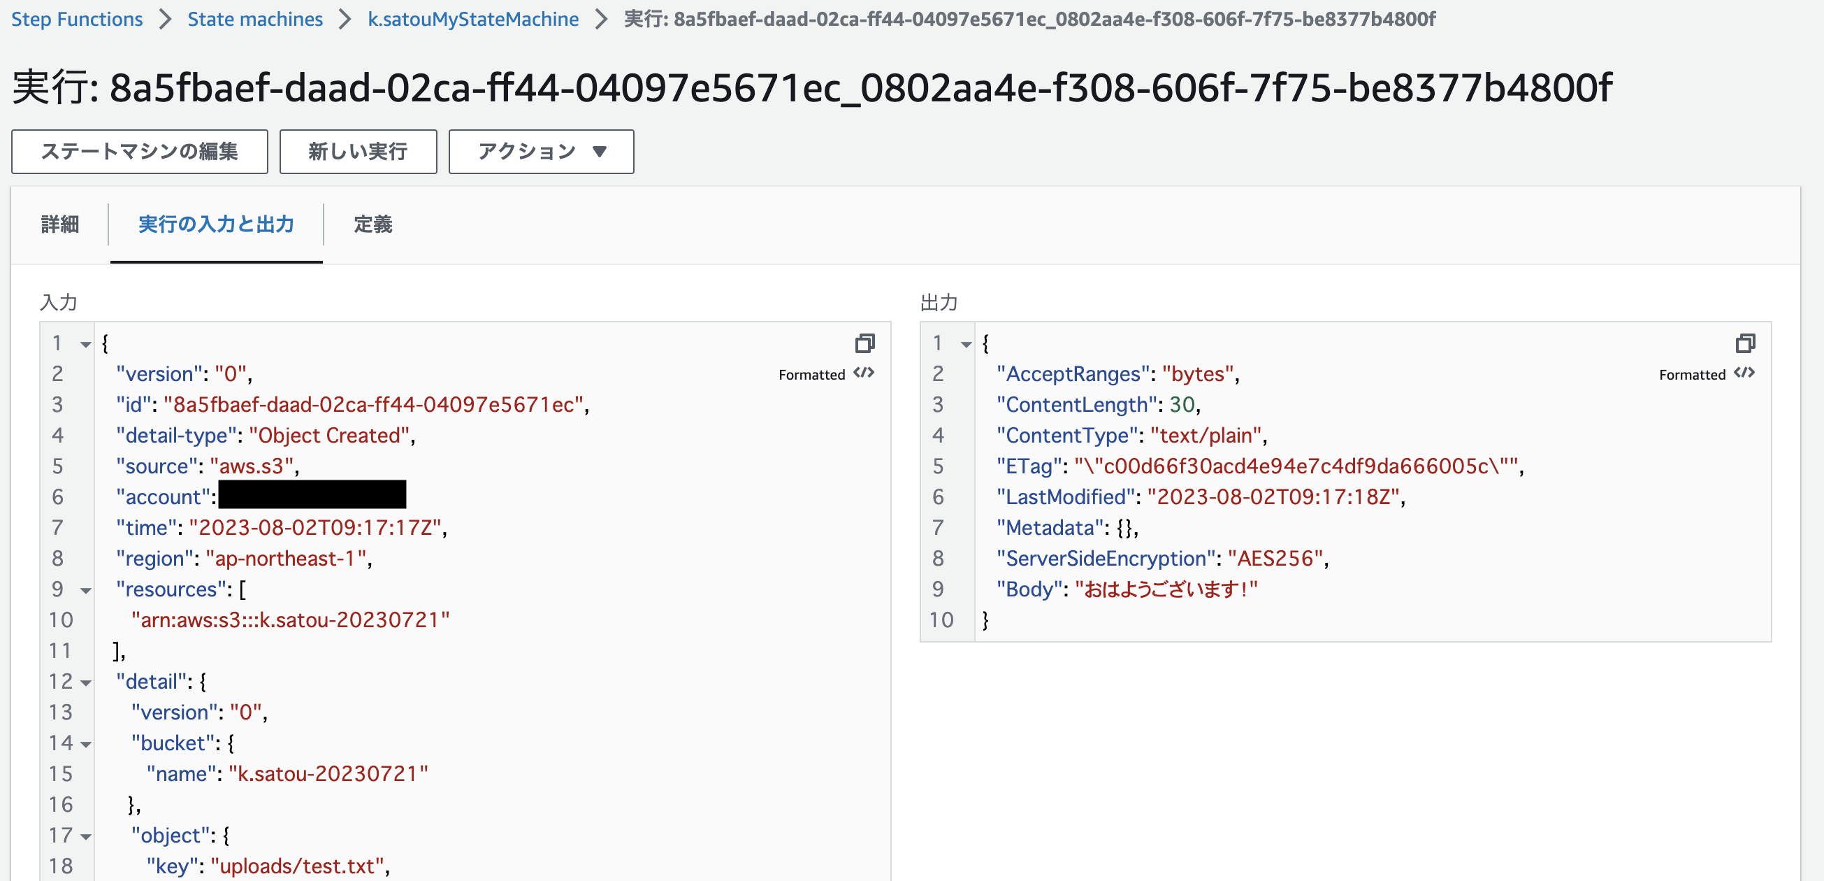Screen dimensions: 1824x881
Task: Navigate to Step Functions breadcrumb link
Action: pyautogui.click(x=76, y=19)
